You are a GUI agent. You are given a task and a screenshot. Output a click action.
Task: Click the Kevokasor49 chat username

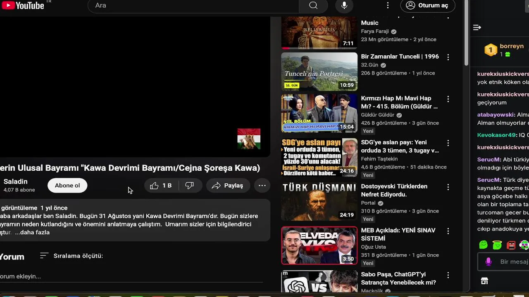click(x=496, y=135)
